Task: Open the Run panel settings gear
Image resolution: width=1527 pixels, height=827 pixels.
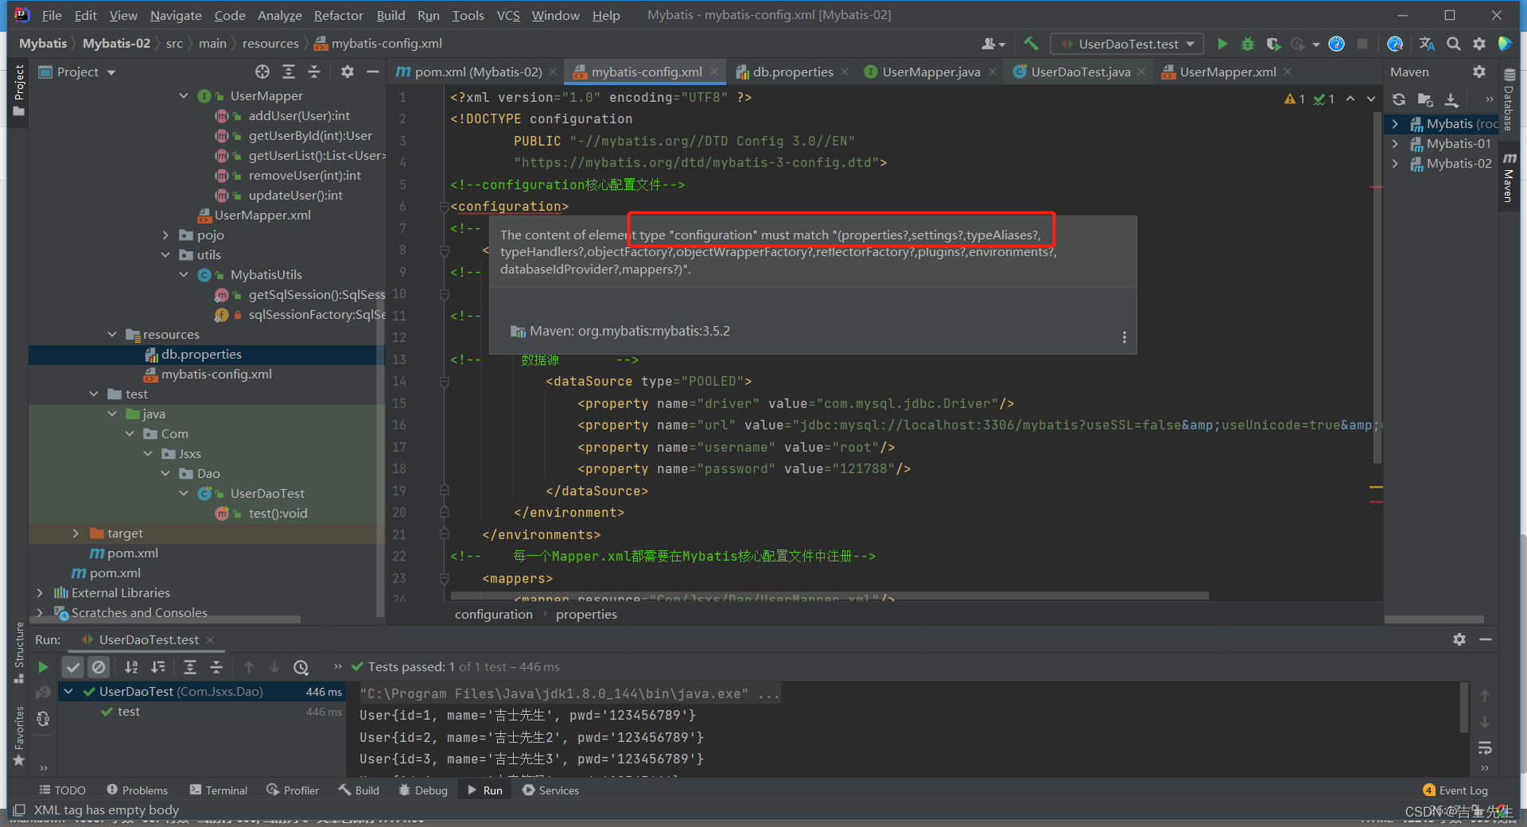Action: pyautogui.click(x=1459, y=639)
